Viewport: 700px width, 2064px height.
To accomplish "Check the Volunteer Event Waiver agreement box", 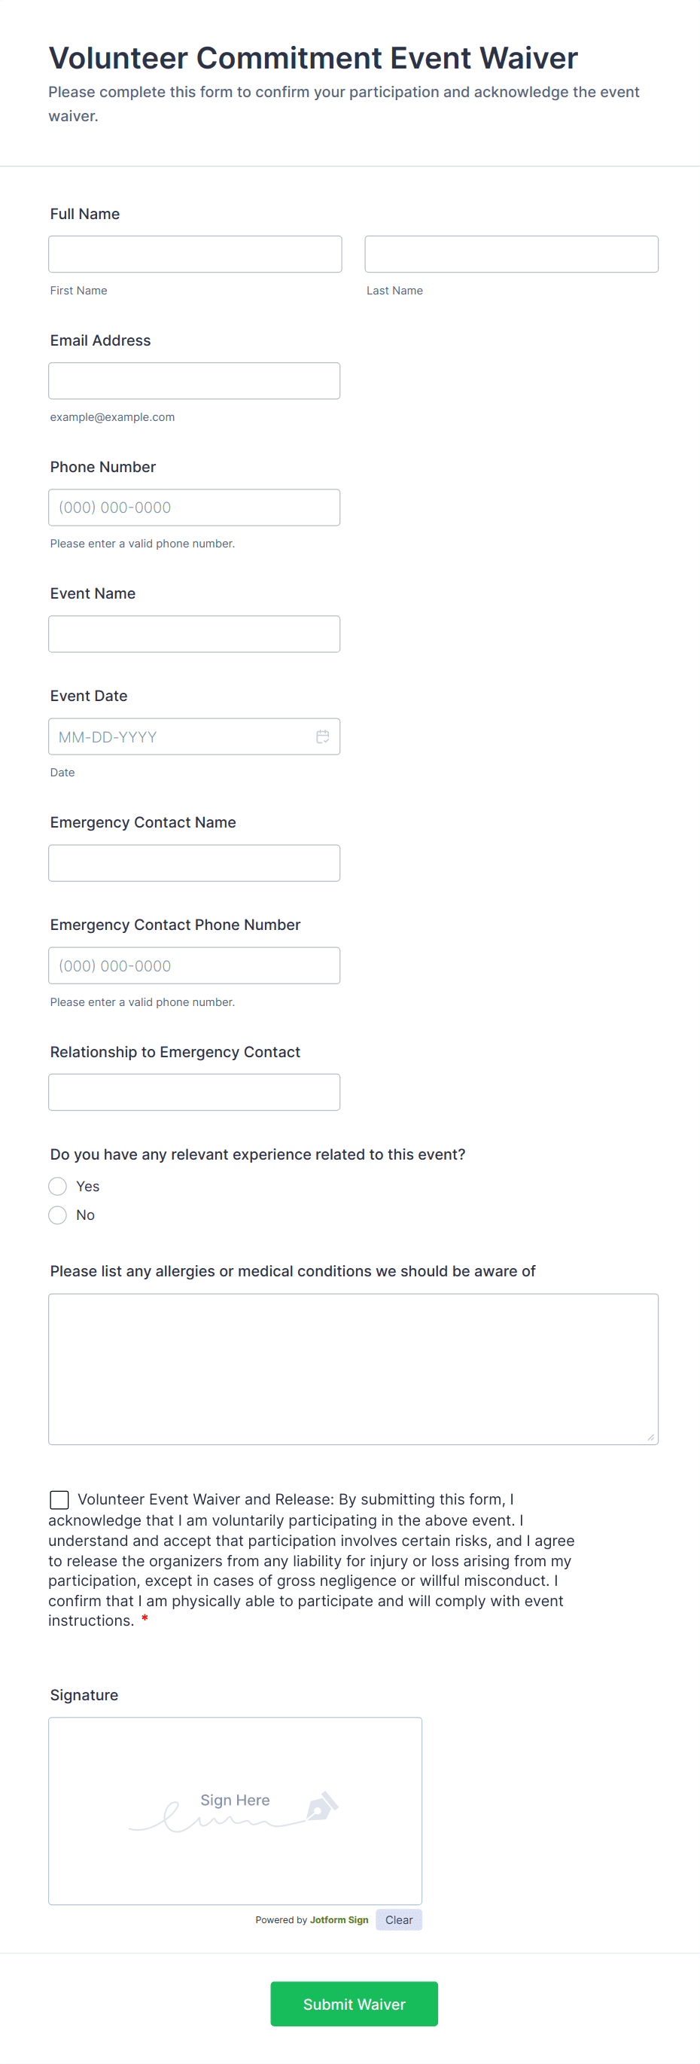I will pos(59,1499).
